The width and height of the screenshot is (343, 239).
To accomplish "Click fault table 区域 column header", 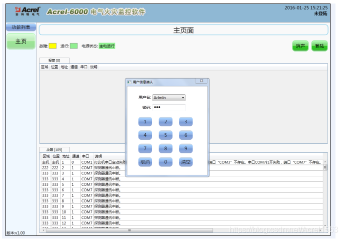I will 46,156.
